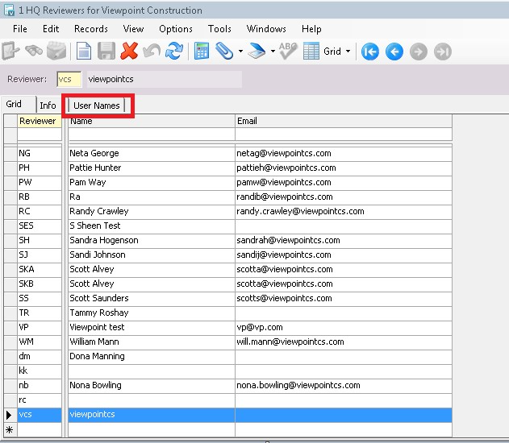Click the Reviewer code input field
Viewport: 509px width, 443px height.
pyautogui.click(x=69, y=80)
